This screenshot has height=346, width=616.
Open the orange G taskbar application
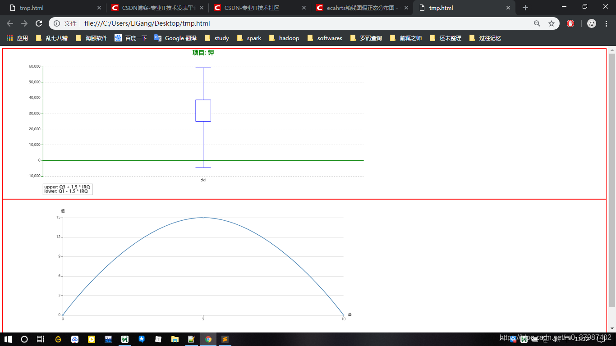pyautogui.click(x=58, y=339)
